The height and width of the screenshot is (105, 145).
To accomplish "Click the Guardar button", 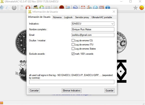I will tap(109, 91).
